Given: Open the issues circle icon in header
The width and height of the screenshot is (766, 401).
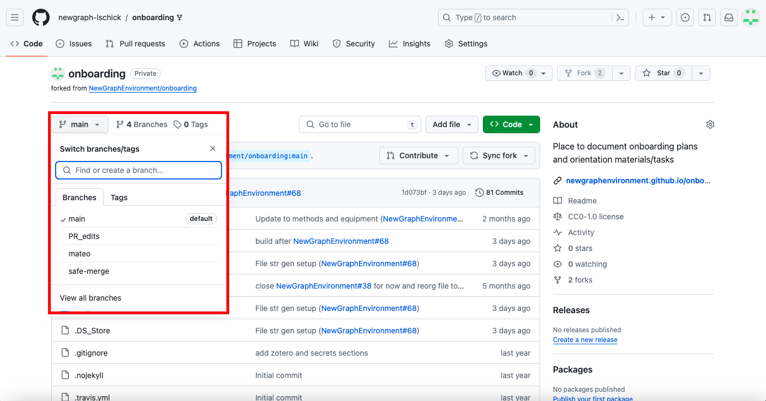Looking at the screenshot, I should [685, 17].
